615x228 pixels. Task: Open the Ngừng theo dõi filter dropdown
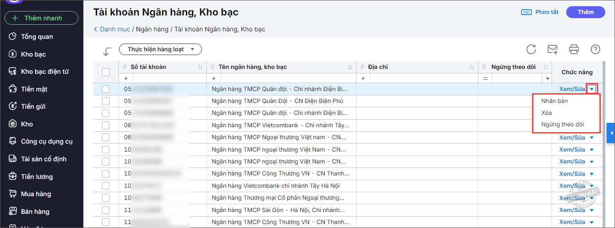pyautogui.click(x=548, y=79)
